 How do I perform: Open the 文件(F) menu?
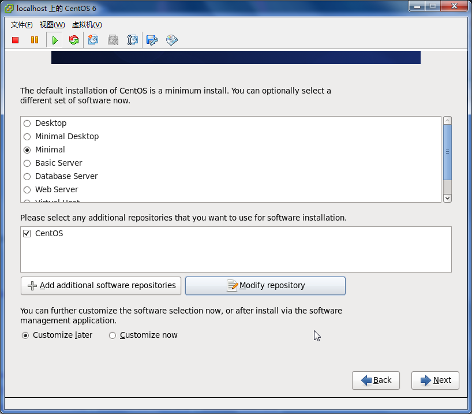point(22,25)
